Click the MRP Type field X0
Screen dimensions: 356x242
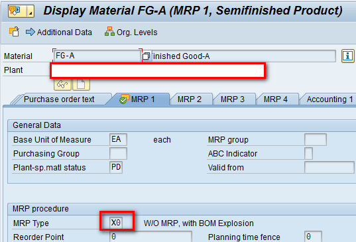click(x=116, y=223)
